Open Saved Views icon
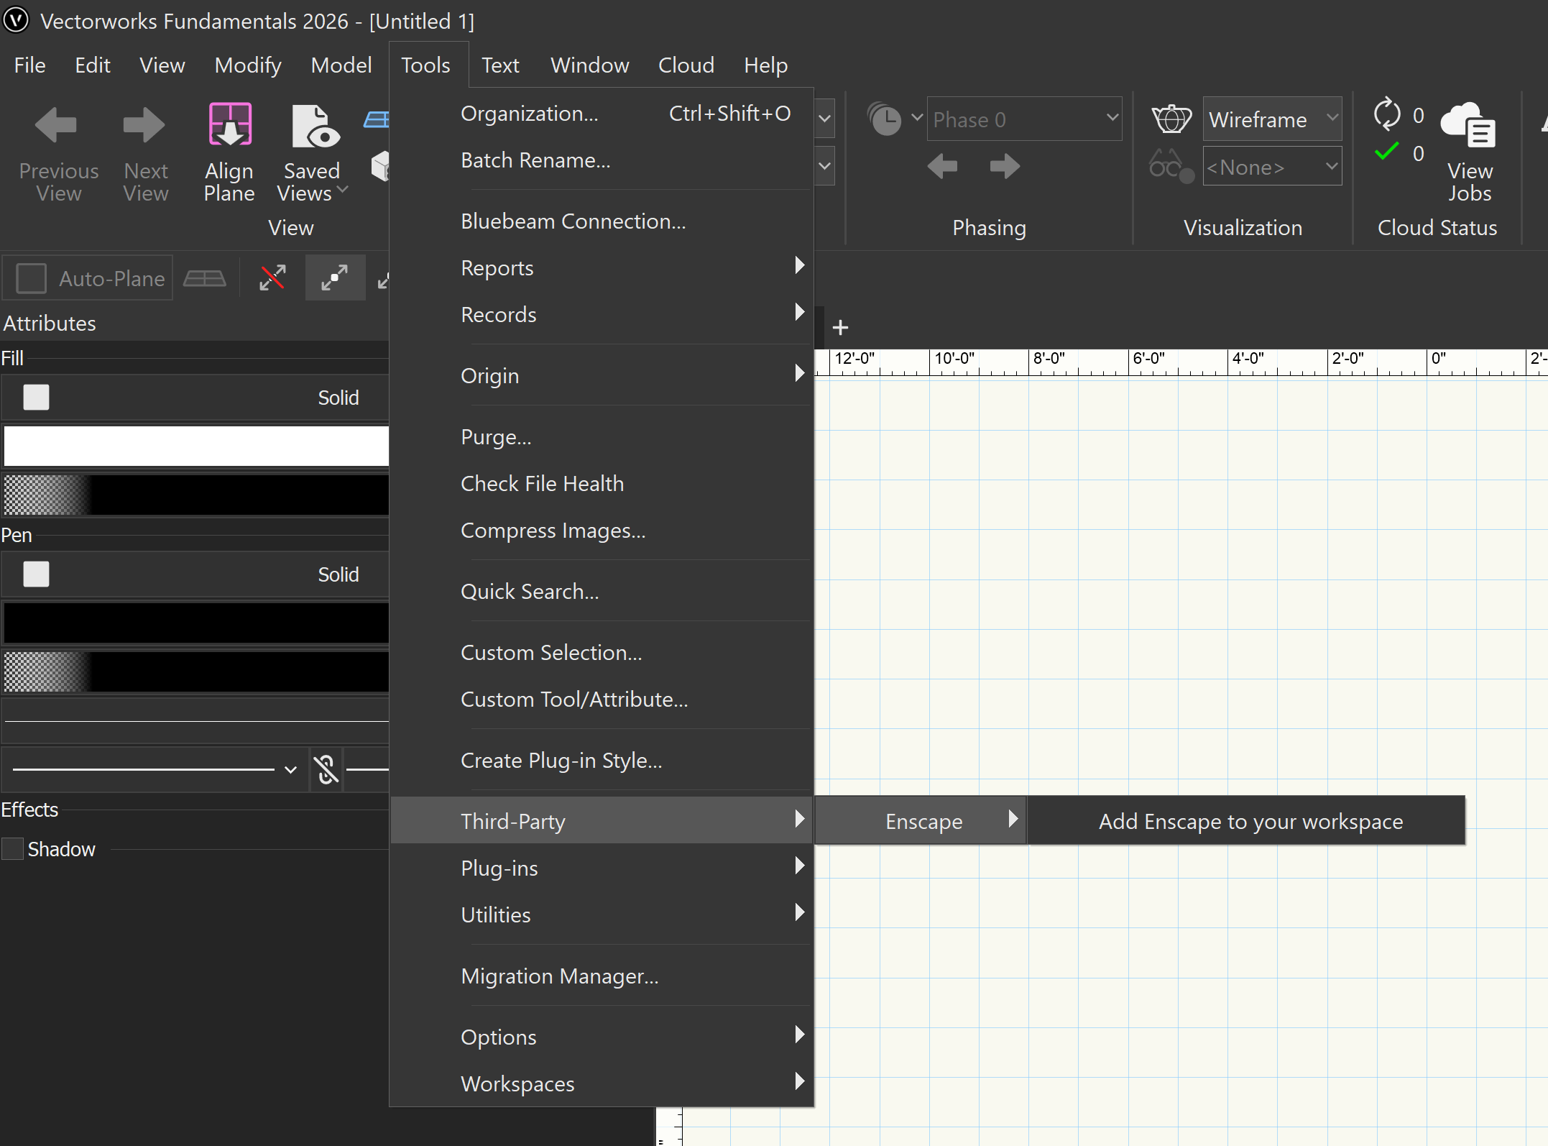This screenshot has width=1548, height=1146. [x=315, y=126]
